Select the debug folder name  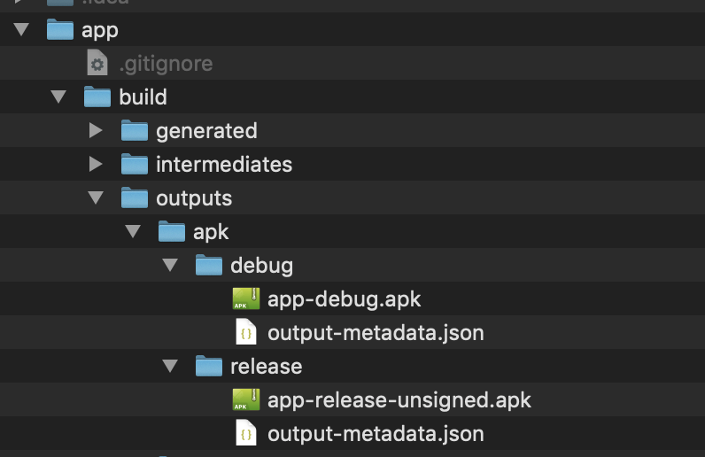pyautogui.click(x=261, y=266)
